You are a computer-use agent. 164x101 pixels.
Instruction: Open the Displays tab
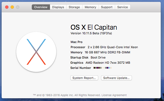click(x=58, y=7)
